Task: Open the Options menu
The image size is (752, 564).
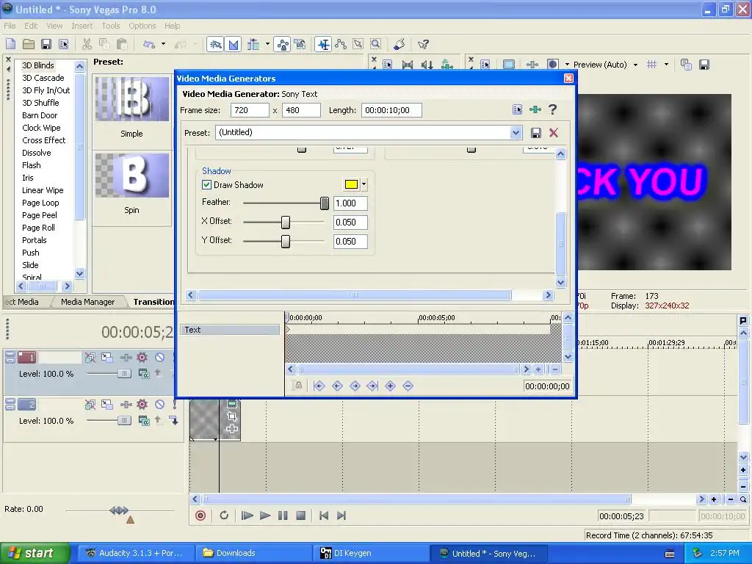Action: [142, 26]
